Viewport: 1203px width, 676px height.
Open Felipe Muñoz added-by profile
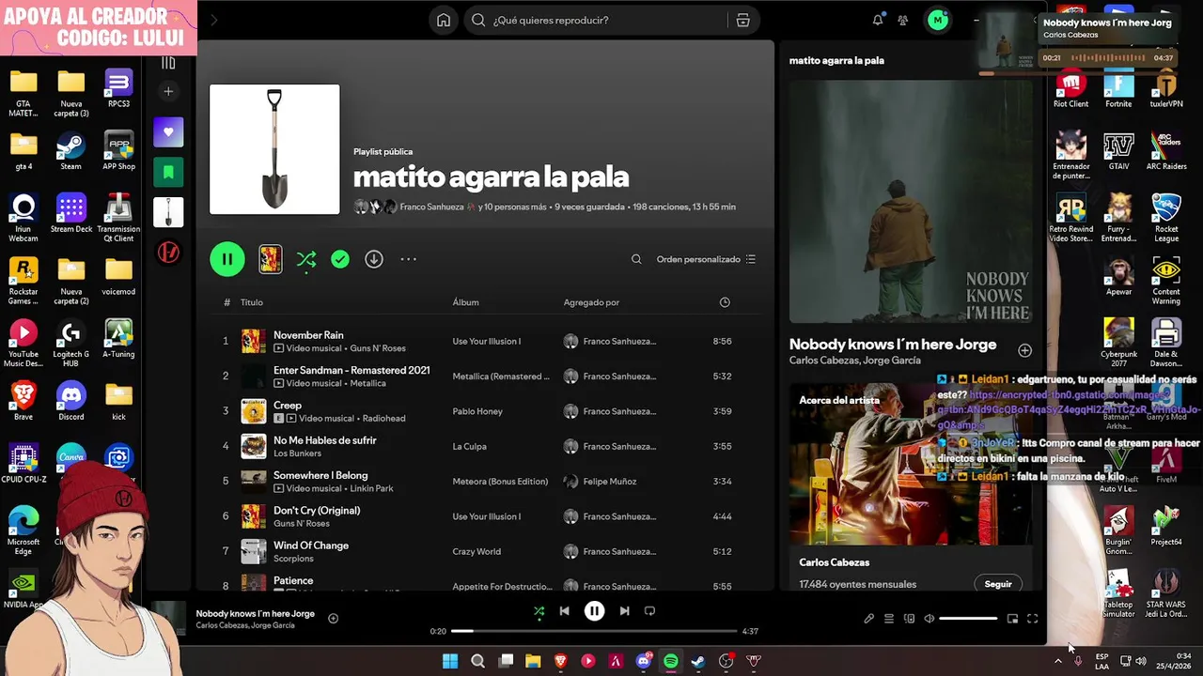coord(610,482)
